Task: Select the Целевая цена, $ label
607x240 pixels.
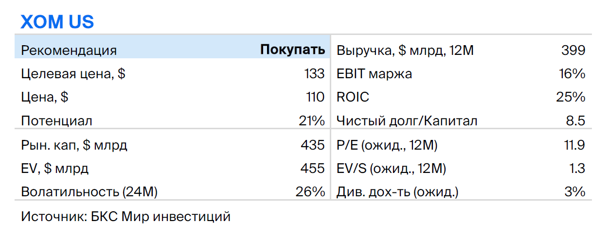Action: point(73,74)
